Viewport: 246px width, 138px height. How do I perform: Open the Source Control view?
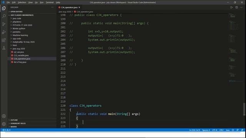coord(4,24)
